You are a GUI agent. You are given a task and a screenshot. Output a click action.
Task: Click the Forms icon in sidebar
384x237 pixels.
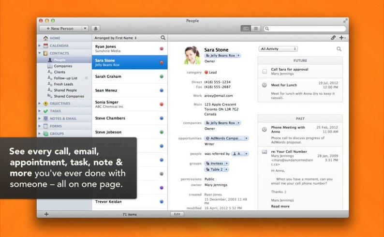click(x=45, y=126)
